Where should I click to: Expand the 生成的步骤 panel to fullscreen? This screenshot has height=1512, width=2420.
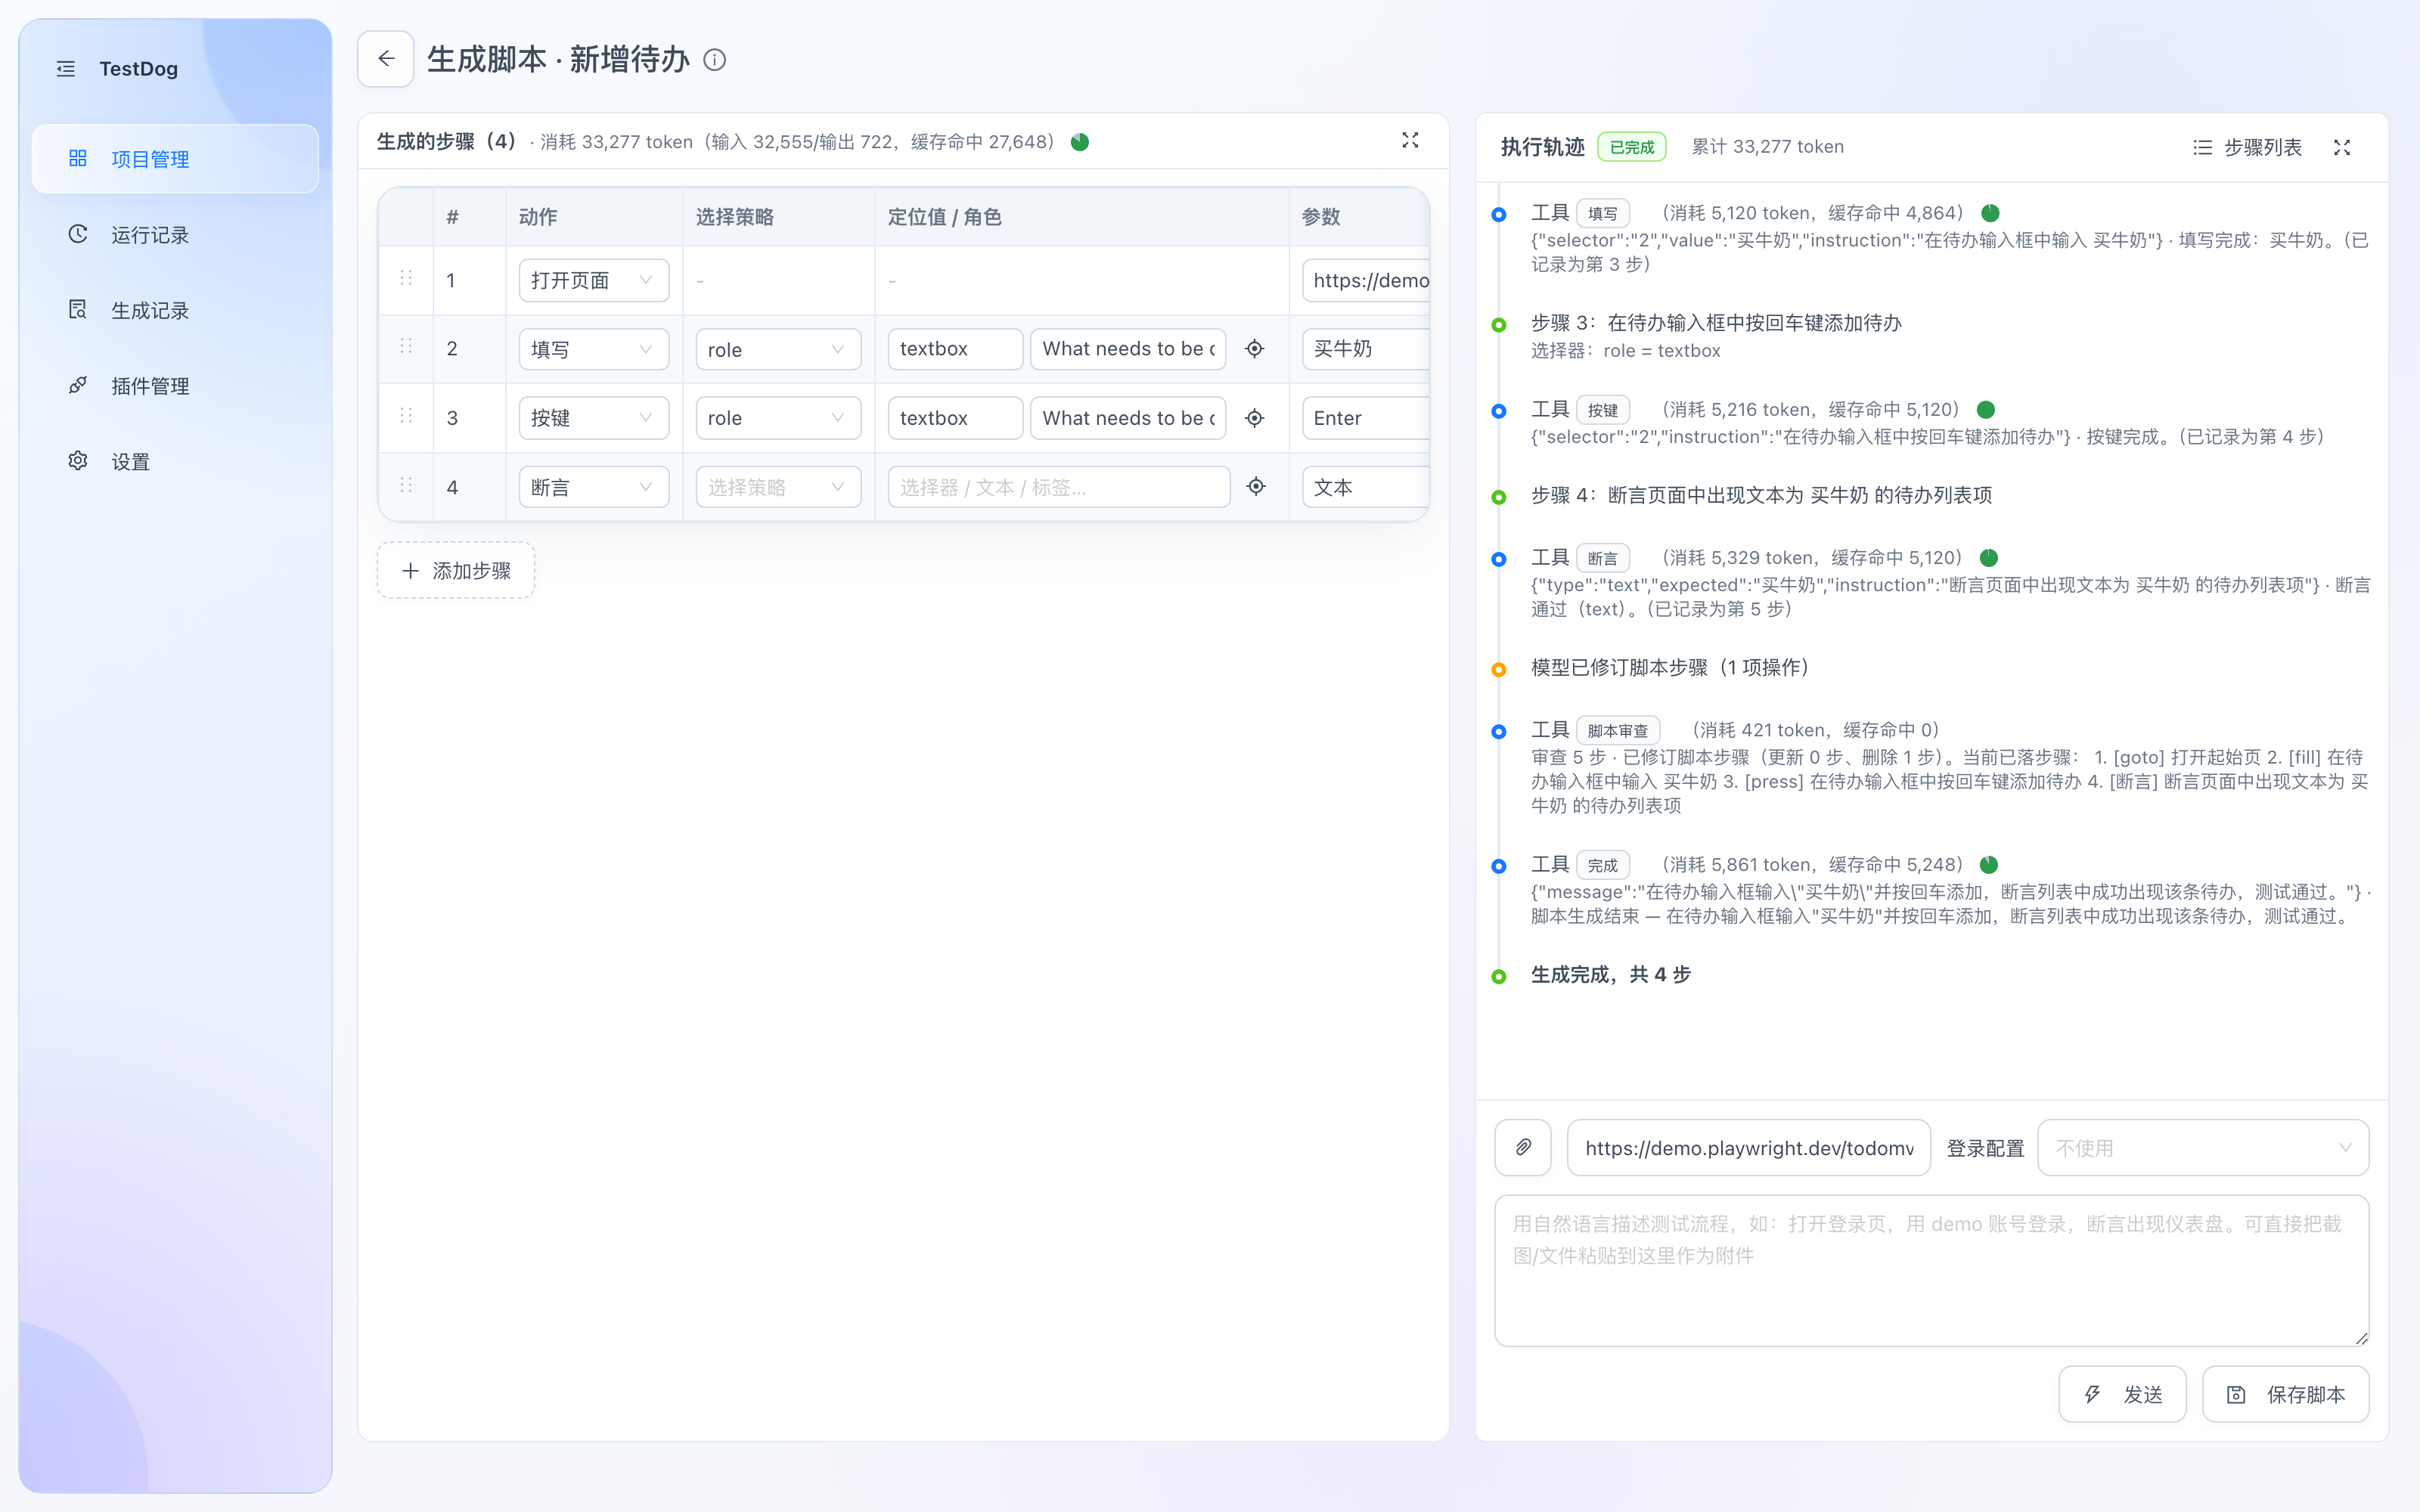[x=1410, y=141]
